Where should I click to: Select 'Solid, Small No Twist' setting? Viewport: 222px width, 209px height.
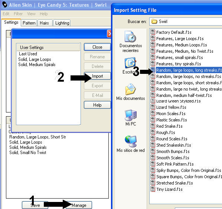click(x=28, y=153)
